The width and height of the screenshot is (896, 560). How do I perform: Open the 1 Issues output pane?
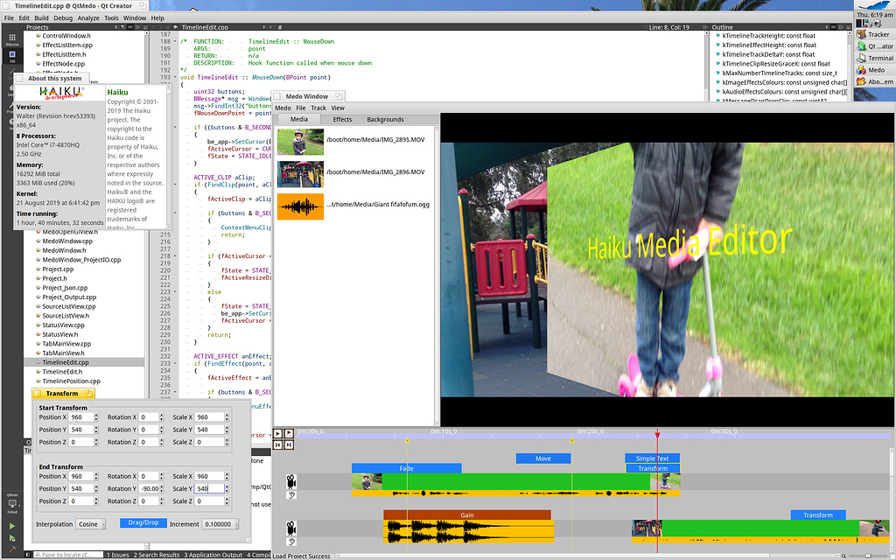[118, 555]
